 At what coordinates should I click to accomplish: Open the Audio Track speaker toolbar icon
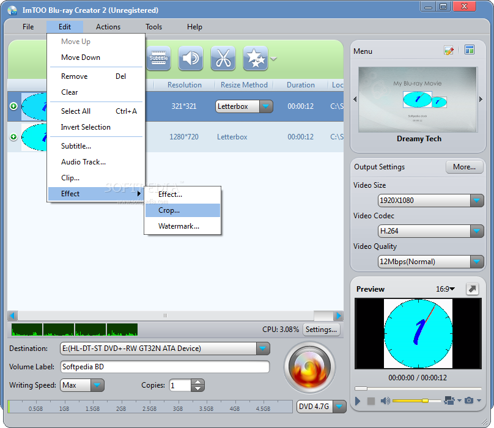coord(191,58)
